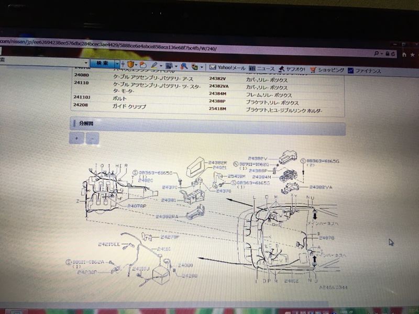The width and height of the screenshot is (419, 314).
Task: Click the envelope icon for Yahoo!メール
Action: point(213,68)
